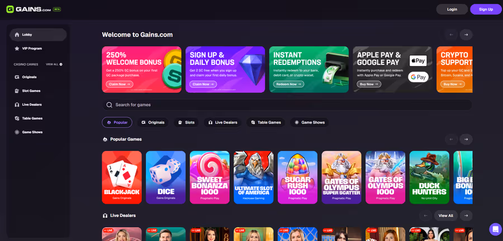Click View All for Live Dealers
The width and height of the screenshot is (503, 241).
[446, 216]
